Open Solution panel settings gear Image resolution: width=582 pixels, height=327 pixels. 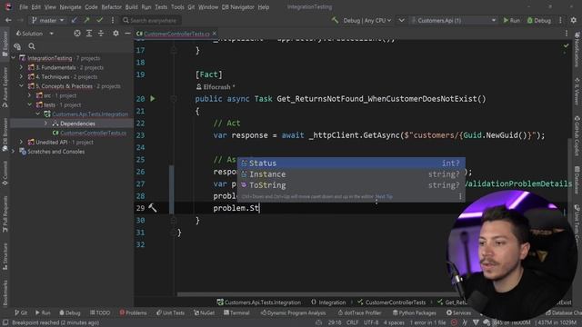click(x=115, y=34)
